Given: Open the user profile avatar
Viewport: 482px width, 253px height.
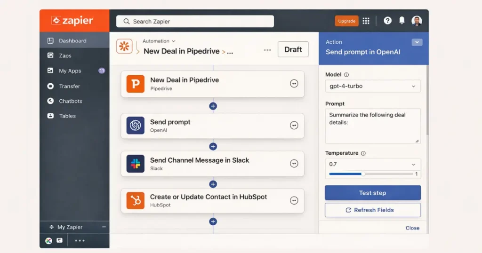Looking at the screenshot, I should [417, 21].
